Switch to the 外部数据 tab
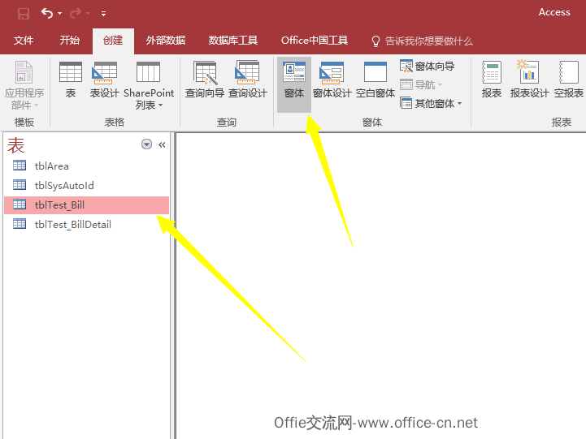This screenshot has width=586, height=439. click(x=166, y=41)
